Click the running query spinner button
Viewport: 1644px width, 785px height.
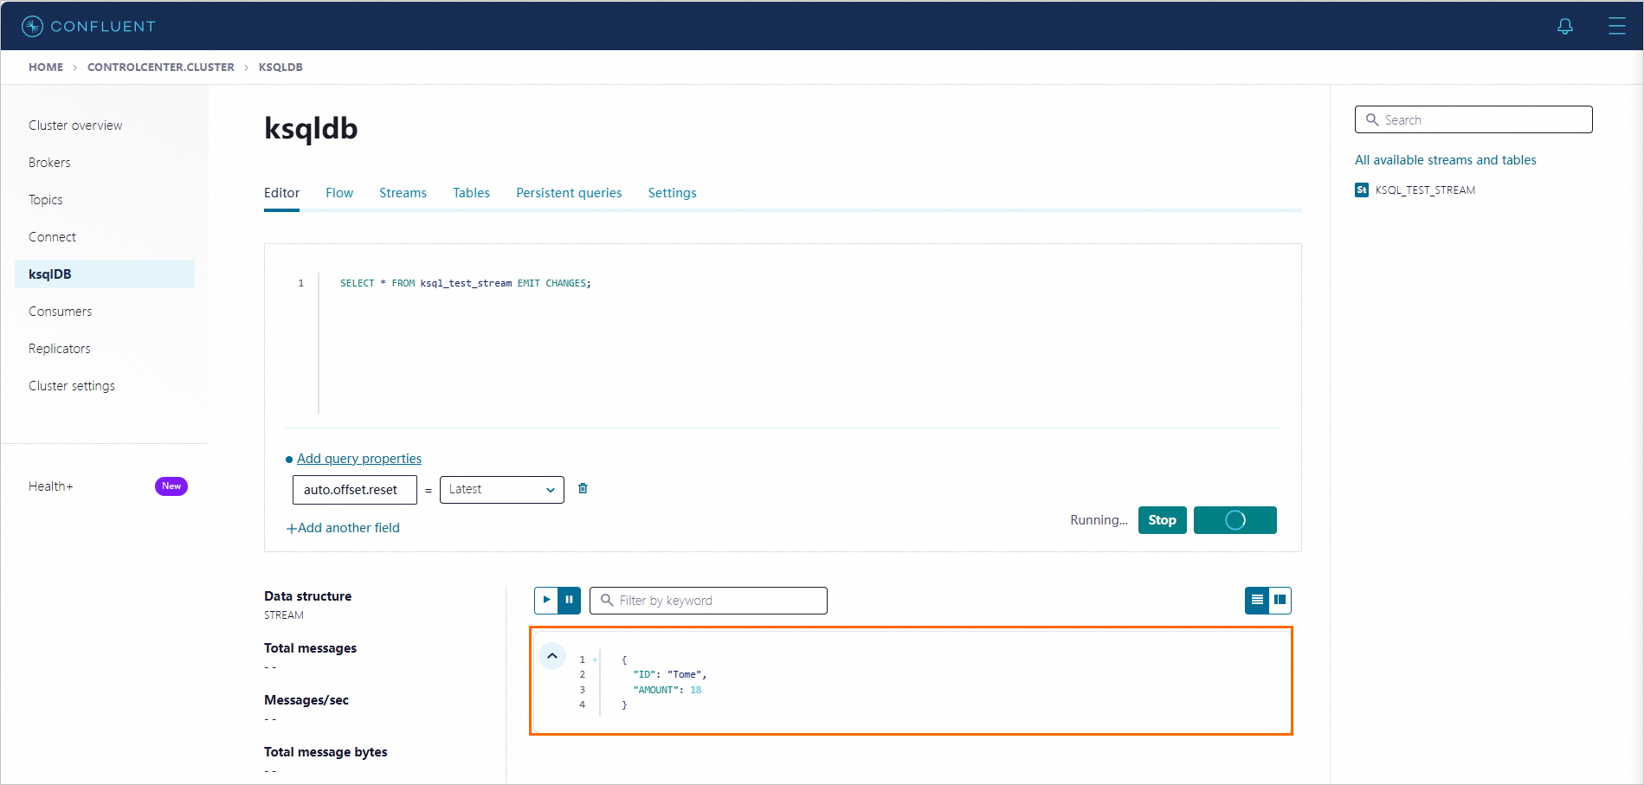click(1235, 520)
